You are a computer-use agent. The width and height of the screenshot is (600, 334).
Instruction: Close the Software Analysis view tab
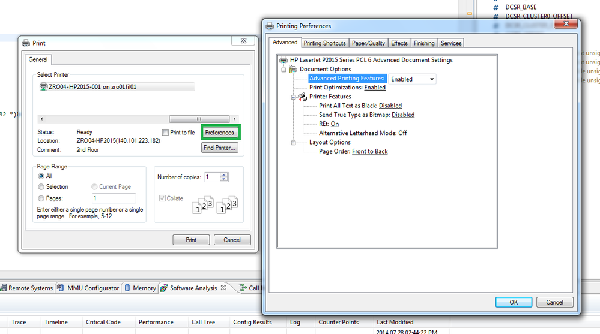[x=223, y=288]
